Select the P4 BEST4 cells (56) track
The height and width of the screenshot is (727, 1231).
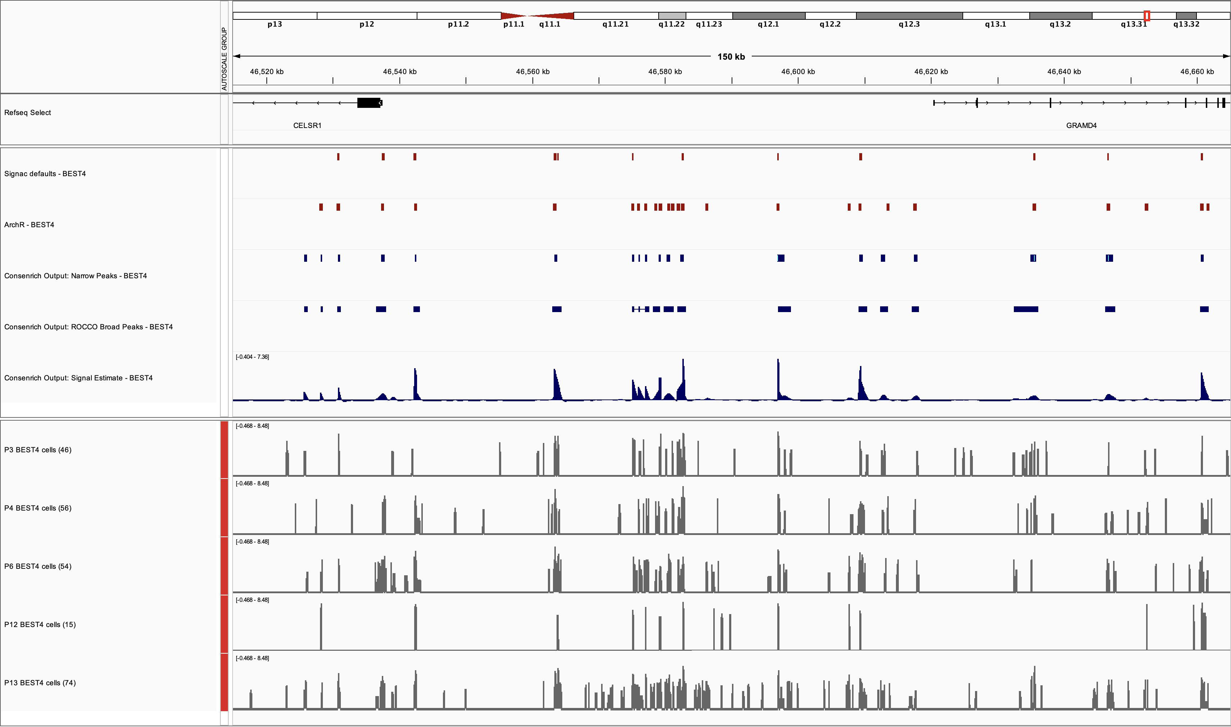pos(38,508)
